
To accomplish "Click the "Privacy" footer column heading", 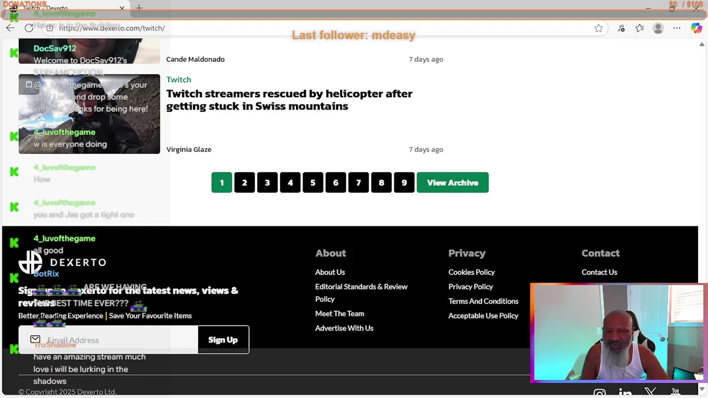I will point(467,253).
